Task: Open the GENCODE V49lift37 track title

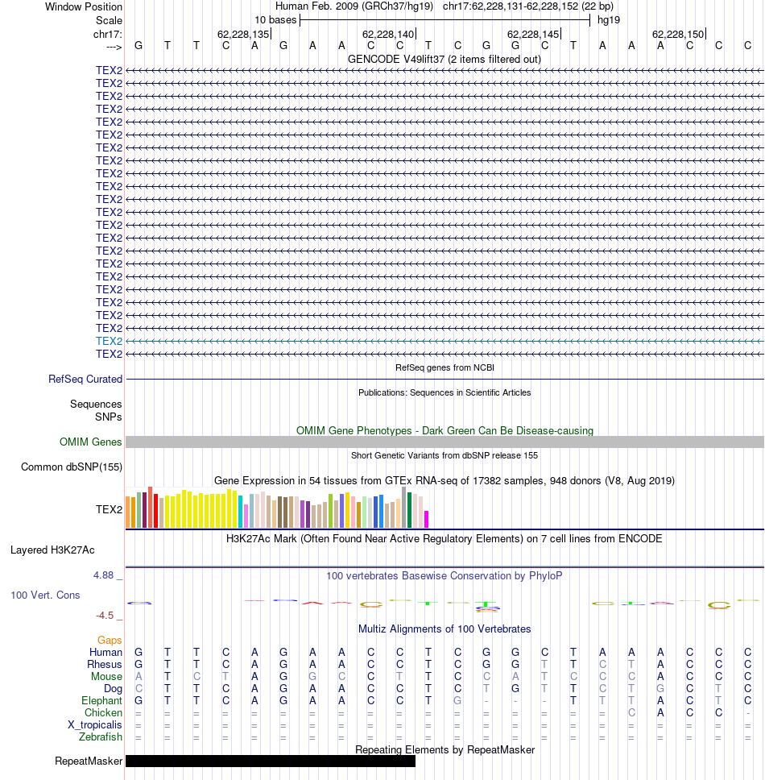Action: [445, 59]
